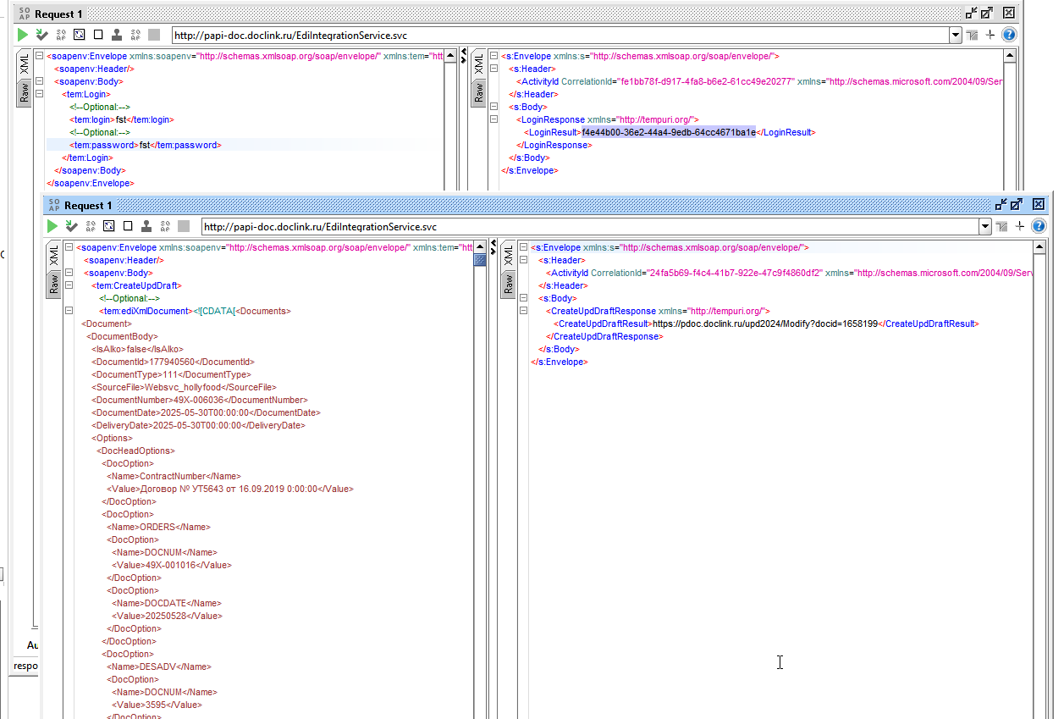Click second SOAP icon in front request toolbar

[165, 226]
